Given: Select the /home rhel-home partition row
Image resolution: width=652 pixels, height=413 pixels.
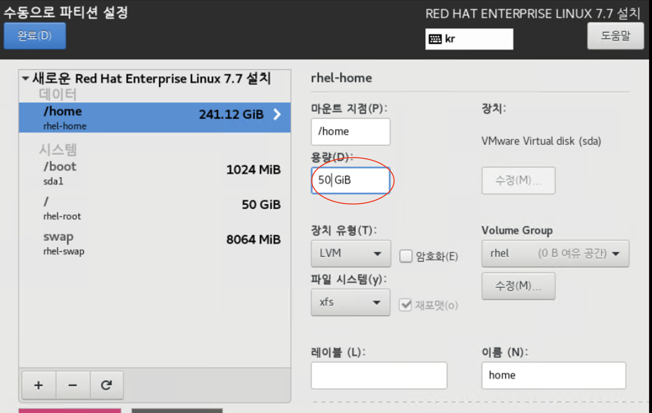Looking at the screenshot, I should click(x=155, y=118).
